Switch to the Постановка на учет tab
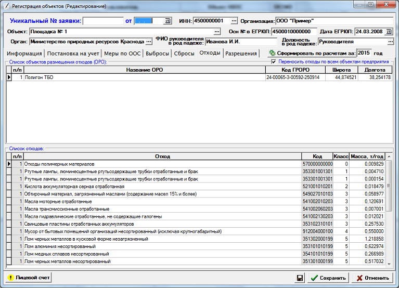 pos(73,54)
